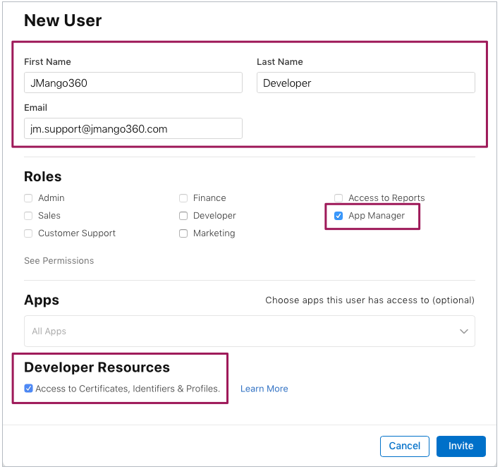
Task: Click the Email address field
Action: [133, 128]
